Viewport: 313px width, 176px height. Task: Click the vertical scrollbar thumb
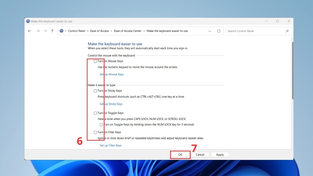click(x=292, y=70)
